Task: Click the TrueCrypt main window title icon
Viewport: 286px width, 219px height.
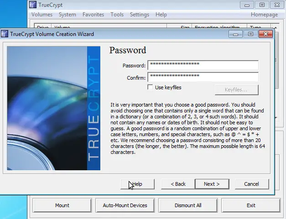Action: 33,5
